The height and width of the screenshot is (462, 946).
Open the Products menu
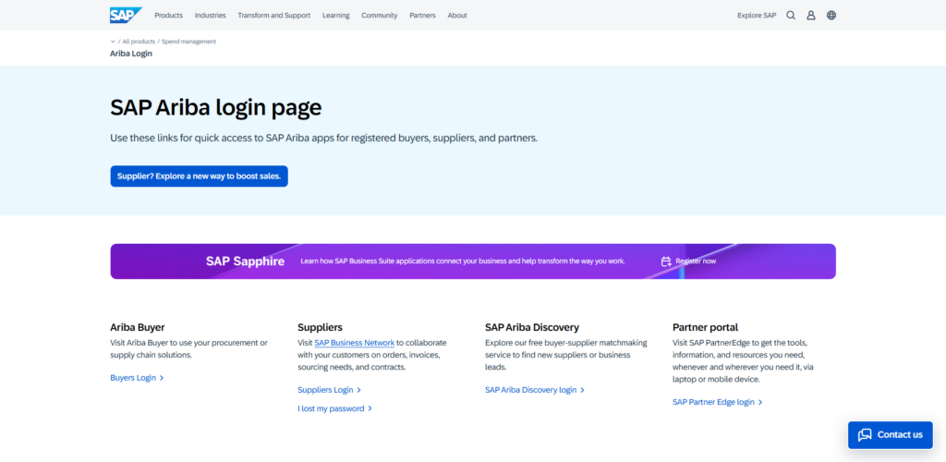coord(168,15)
